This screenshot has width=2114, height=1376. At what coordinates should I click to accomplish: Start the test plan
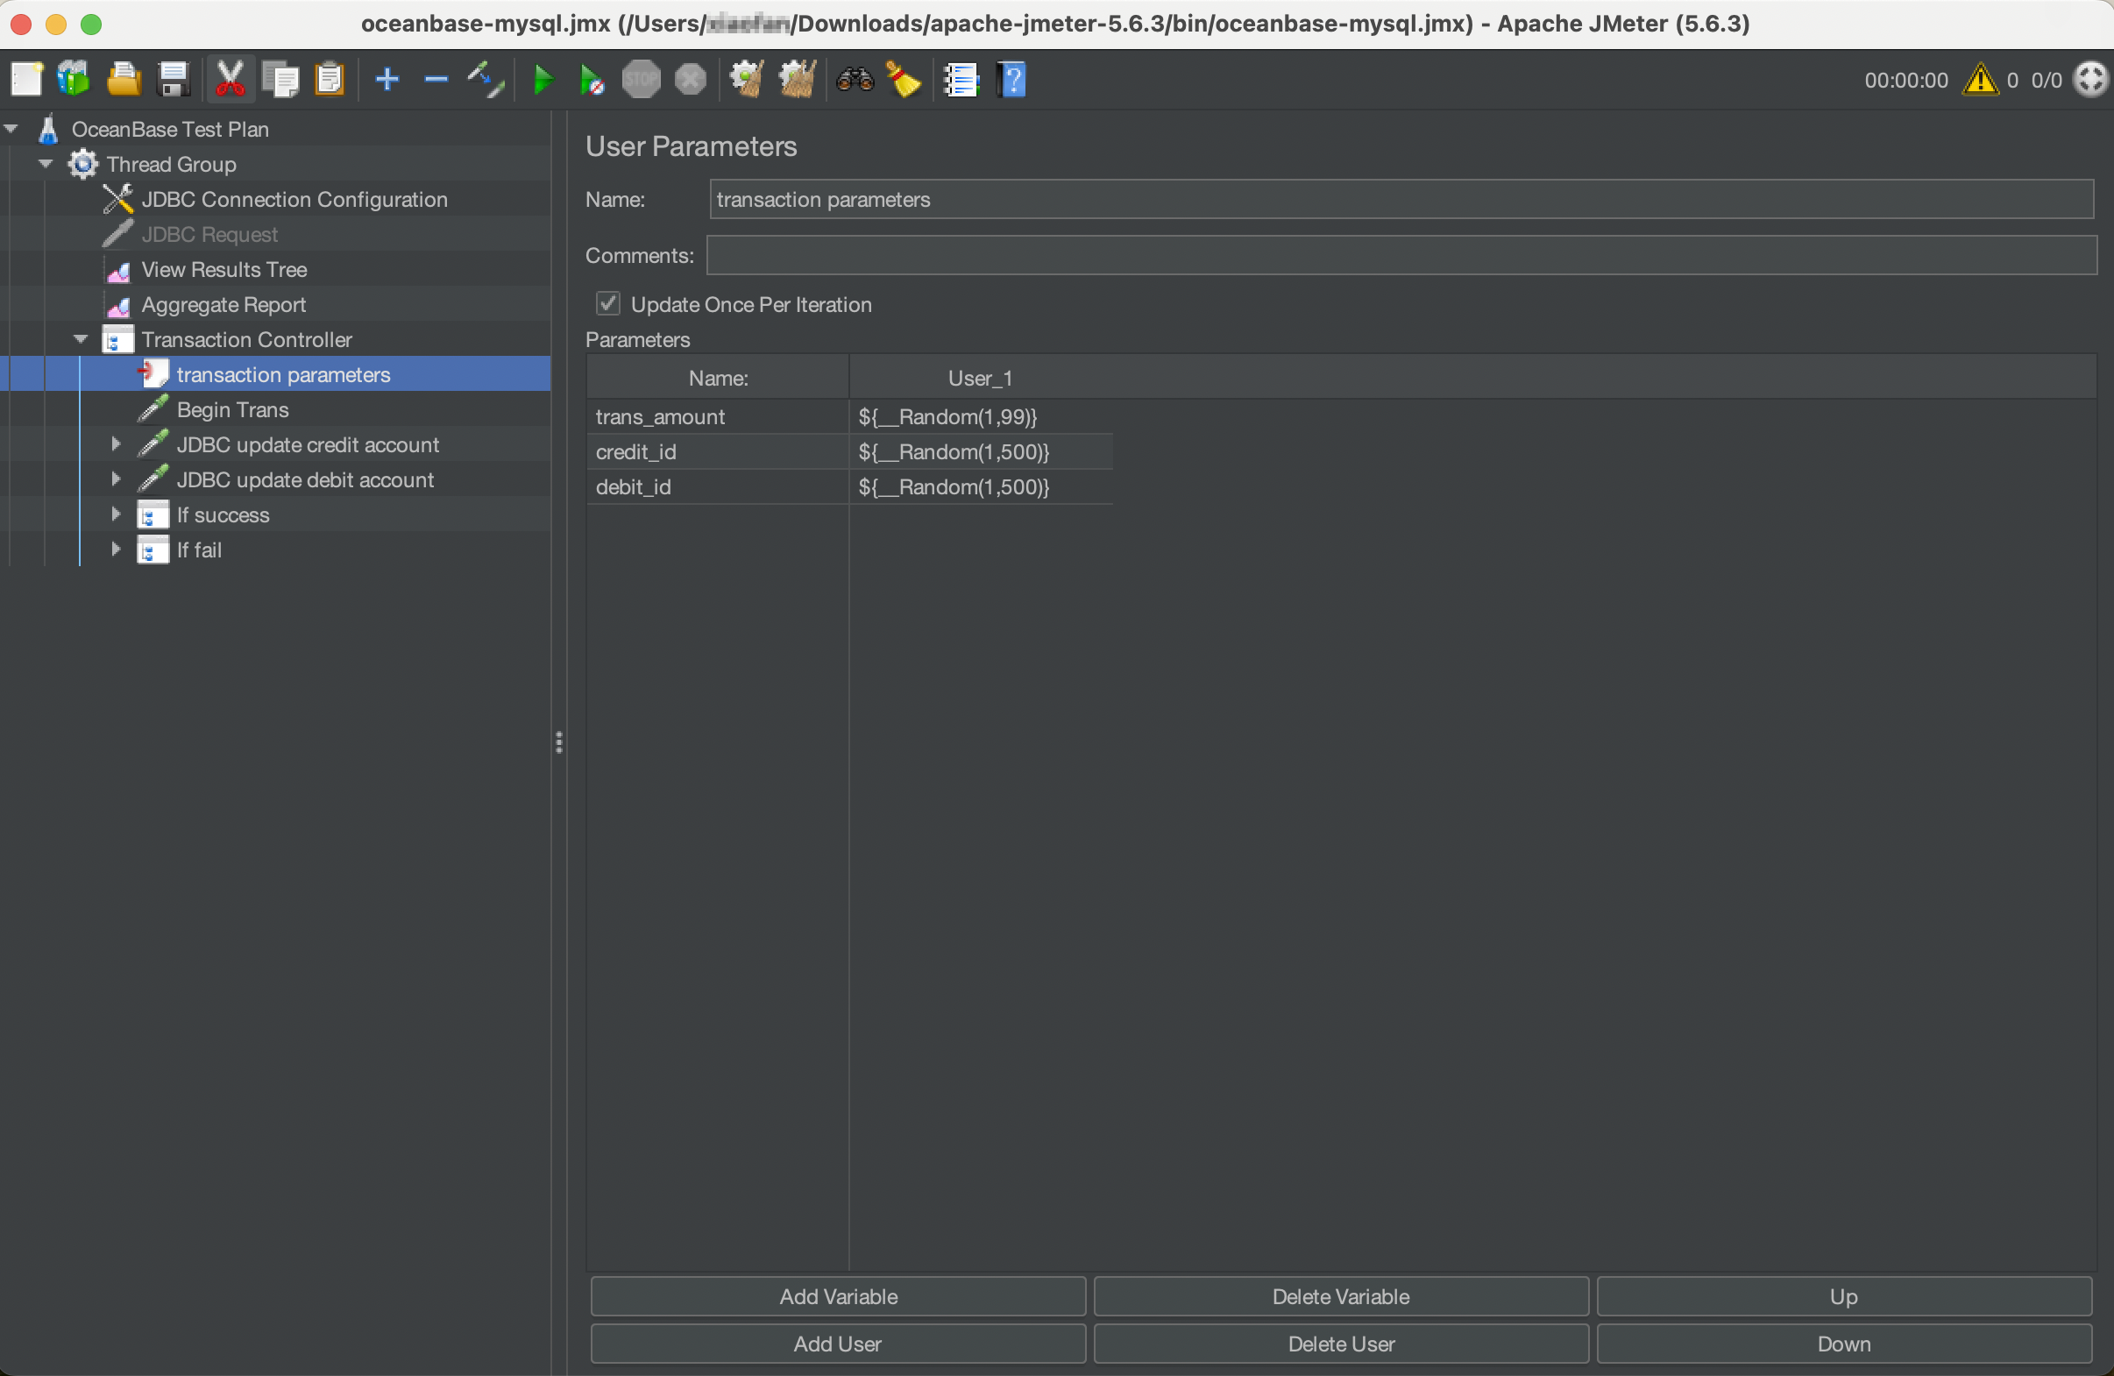point(543,79)
